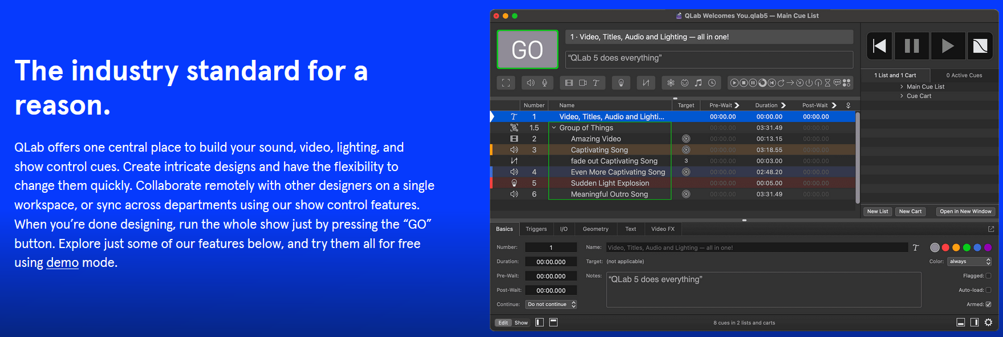Show the 0 Active Cues tab
This screenshot has width=1003, height=337.
[964, 75]
